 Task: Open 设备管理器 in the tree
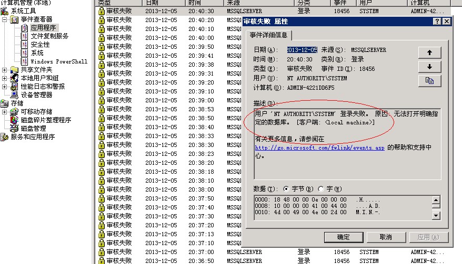click(36, 95)
